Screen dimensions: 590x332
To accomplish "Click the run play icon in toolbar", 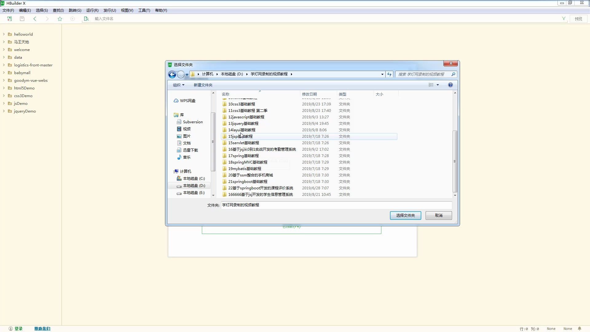I will point(73,19).
